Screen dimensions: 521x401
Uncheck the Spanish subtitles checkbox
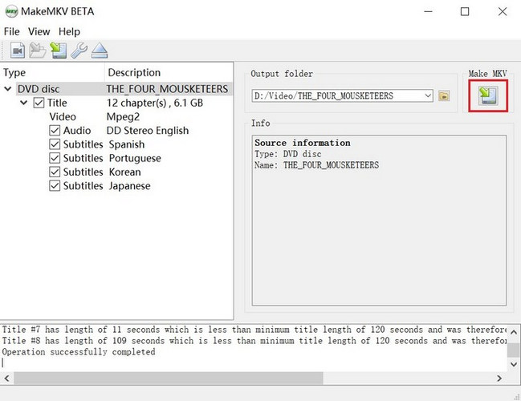click(55, 144)
